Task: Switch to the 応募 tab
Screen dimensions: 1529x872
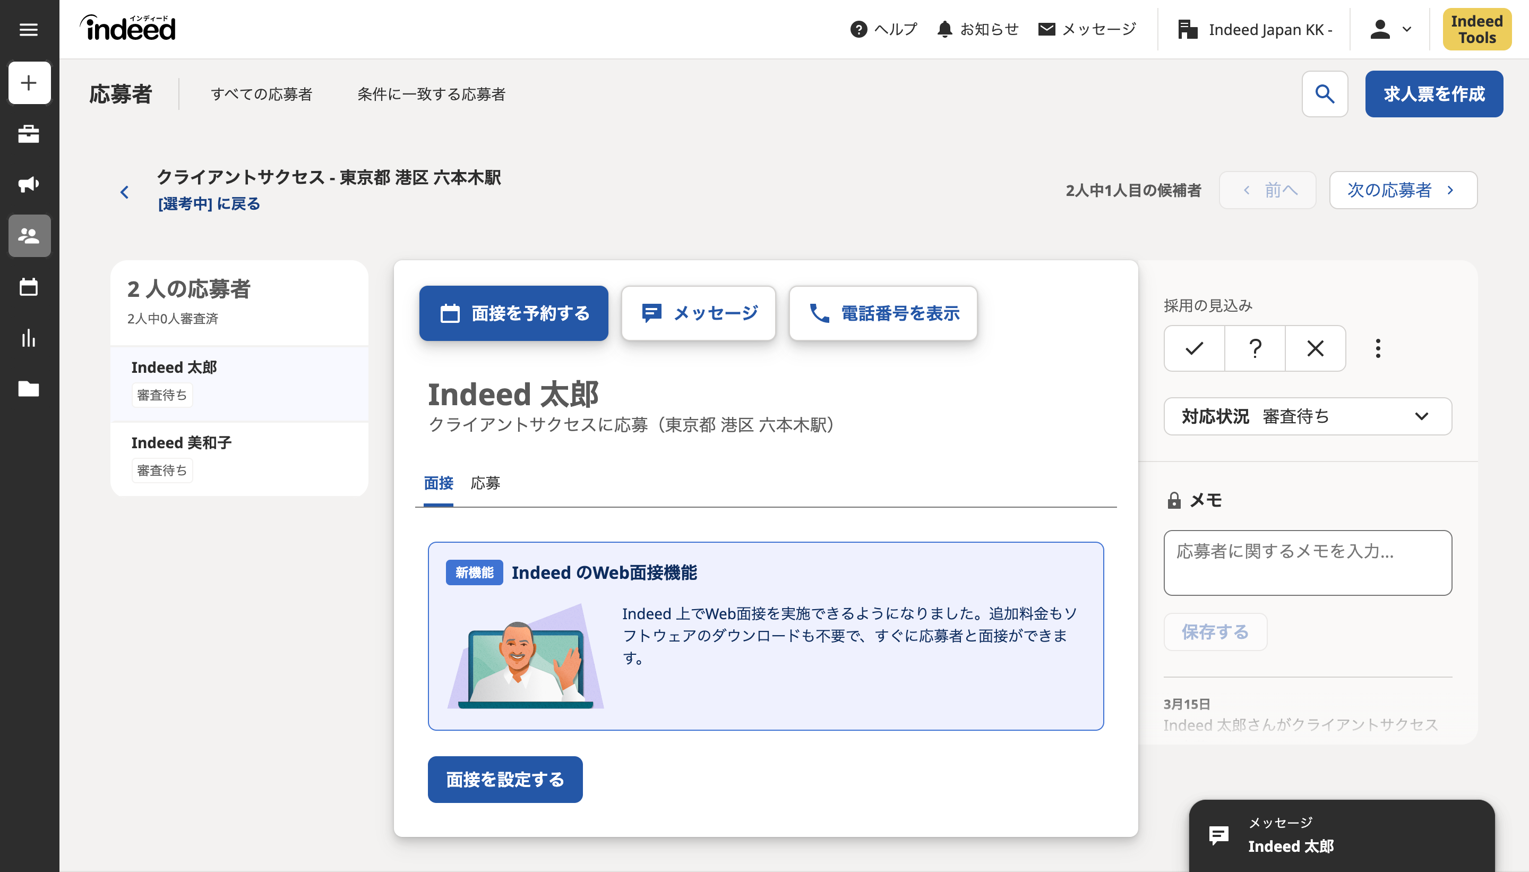Action: point(485,483)
